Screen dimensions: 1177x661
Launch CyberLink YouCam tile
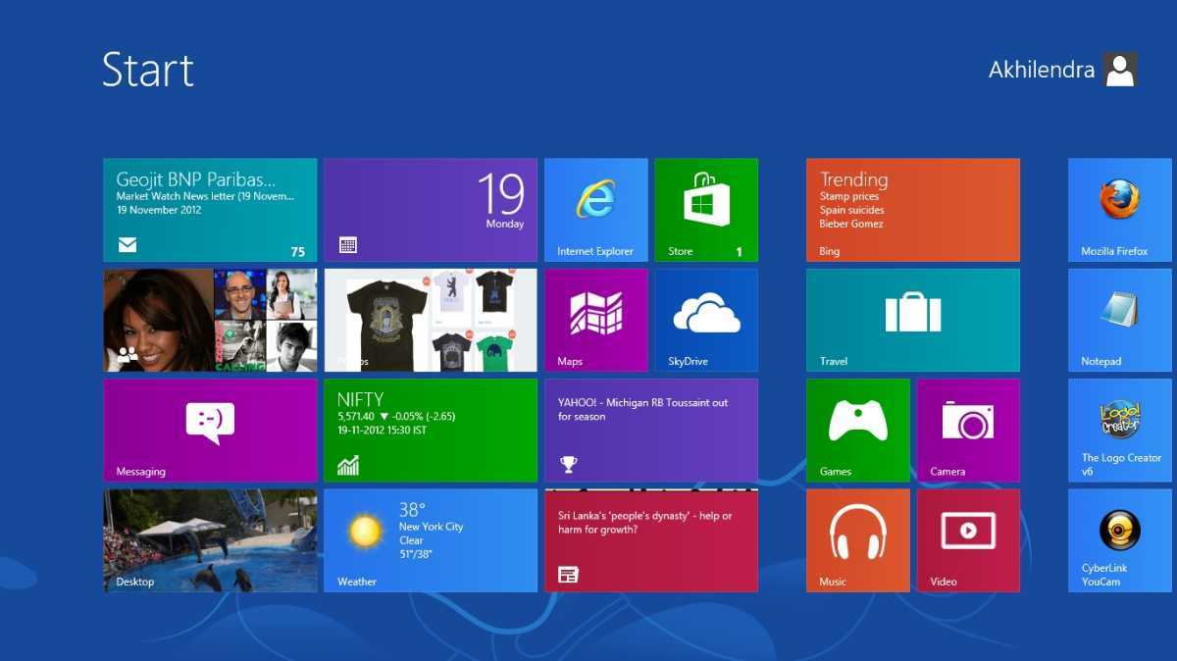tap(1119, 539)
